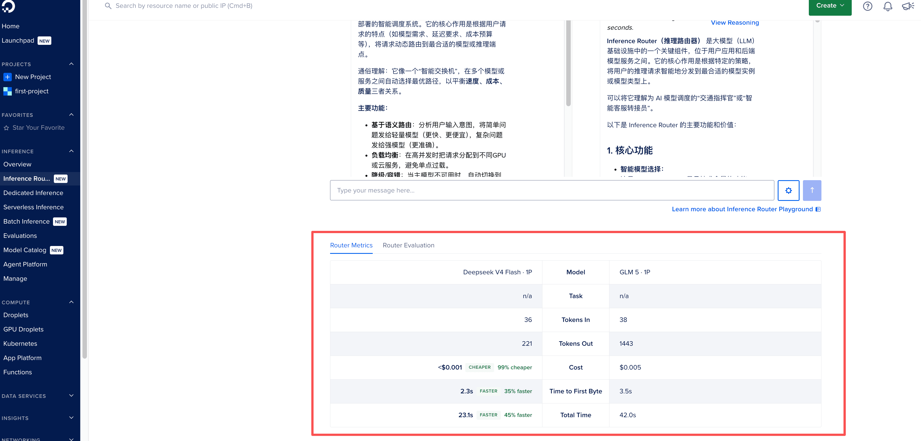
Task: Open Launchpad in sidebar
Action: point(18,40)
